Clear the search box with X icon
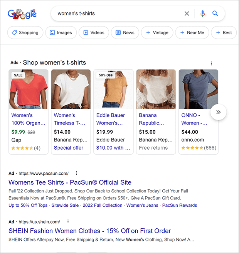Screen dimensions: 239x253 coord(187,13)
